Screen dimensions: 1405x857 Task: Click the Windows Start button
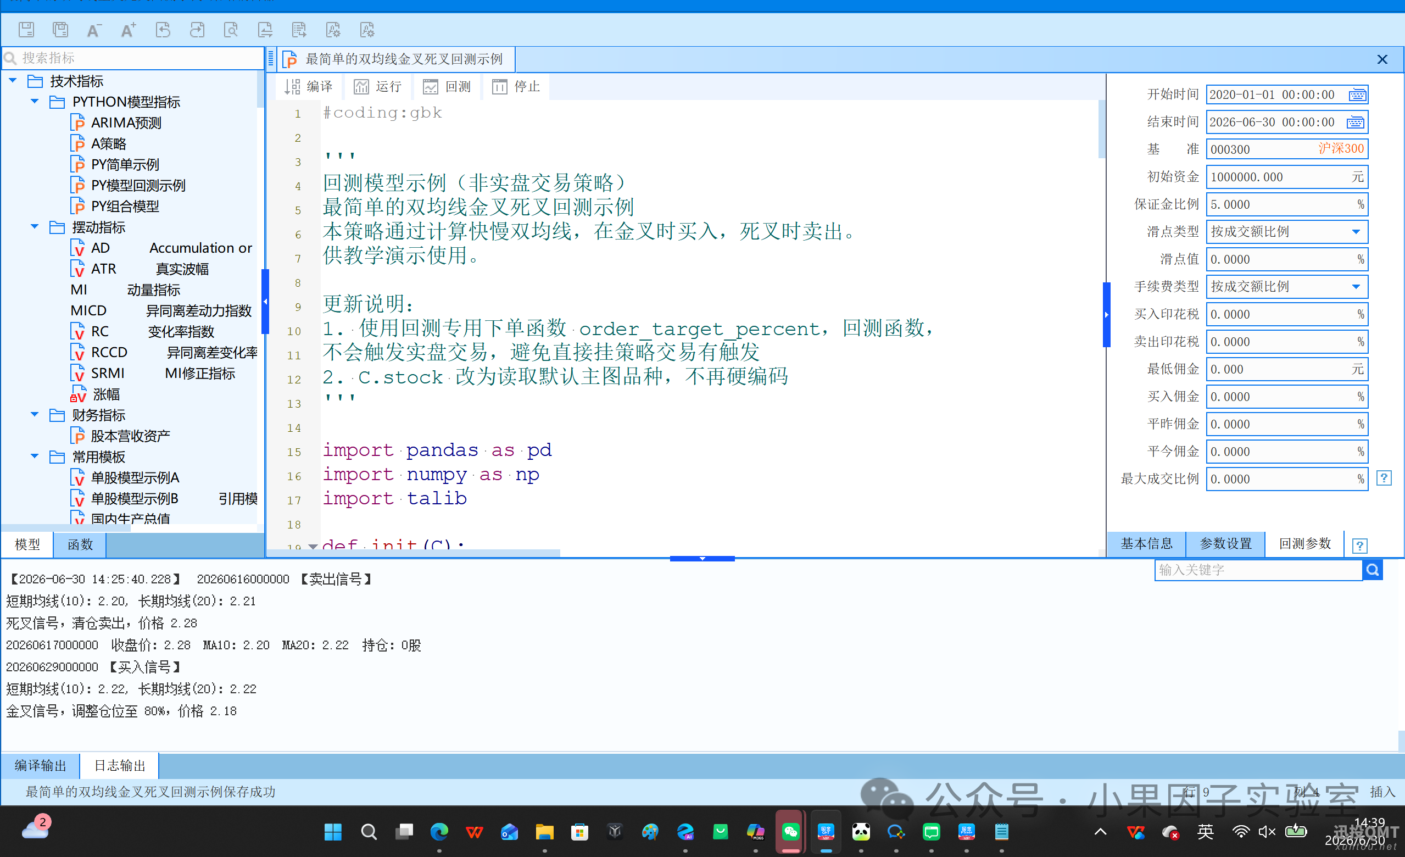(332, 832)
